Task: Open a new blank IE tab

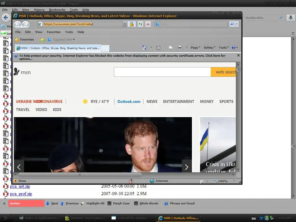Action: click(x=105, y=48)
